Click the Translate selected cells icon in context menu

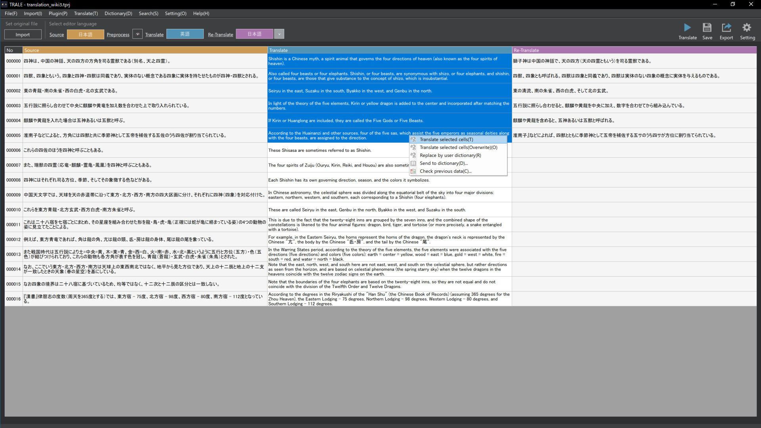[x=413, y=139]
